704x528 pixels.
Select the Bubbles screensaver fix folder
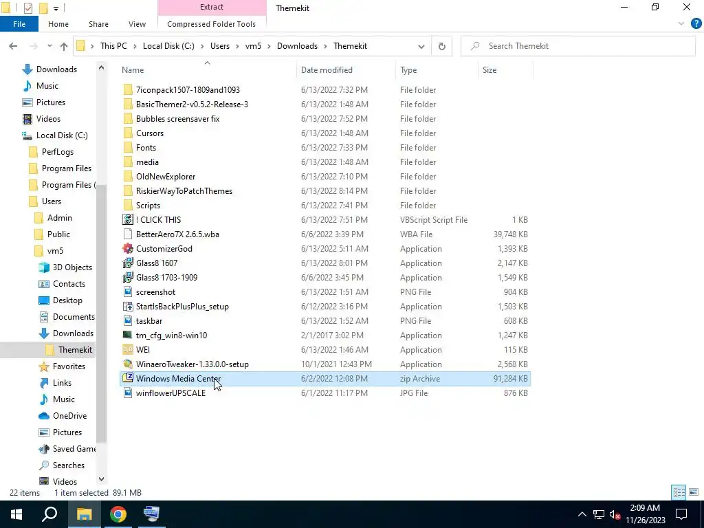pos(178,118)
